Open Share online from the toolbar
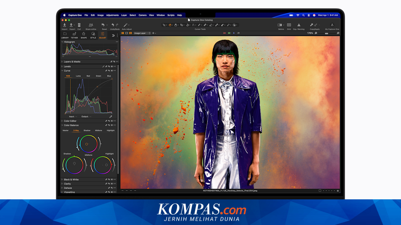Screen dimensions: 401x225 click(x=91, y=25)
